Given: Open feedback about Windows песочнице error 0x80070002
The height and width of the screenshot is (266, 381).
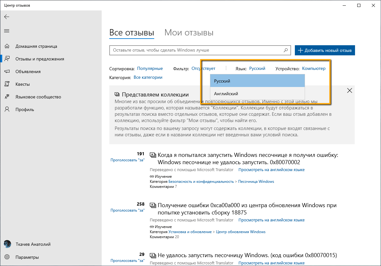Looking at the screenshot, I should pos(248,158).
